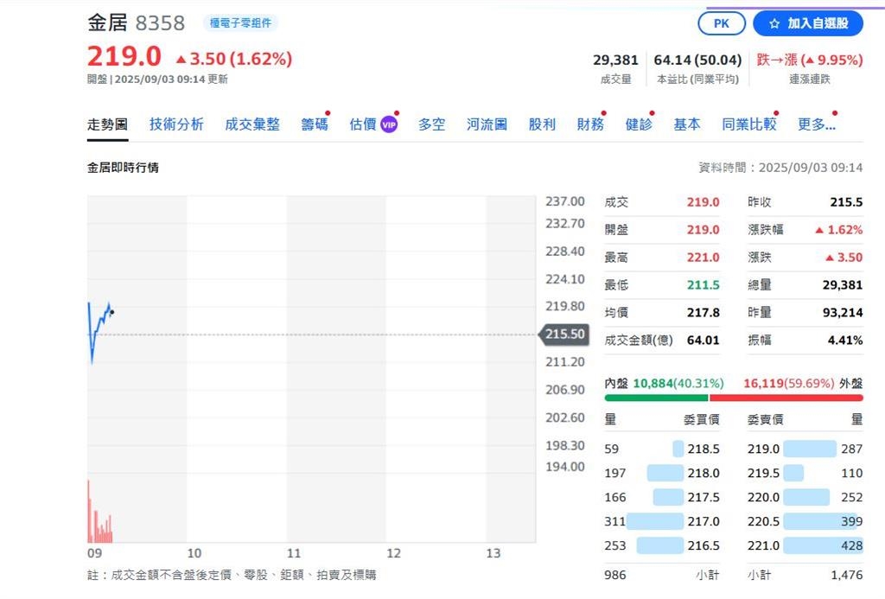Click the red 外盤 portion of ratio bar
The image size is (885, 599).
[x=786, y=398]
